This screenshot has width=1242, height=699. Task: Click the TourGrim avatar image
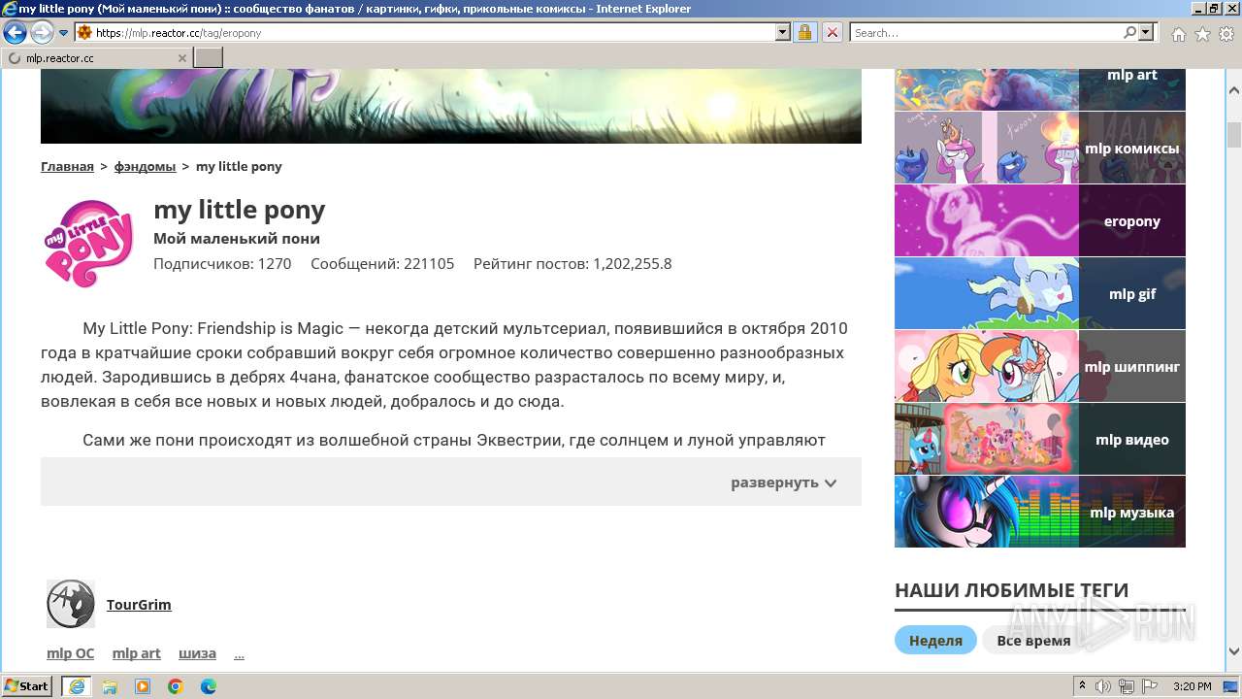(x=71, y=604)
